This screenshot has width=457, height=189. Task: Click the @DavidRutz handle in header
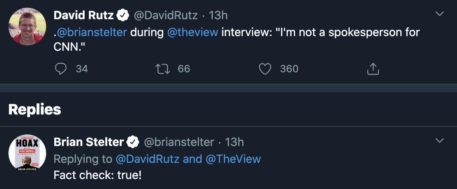165,15
